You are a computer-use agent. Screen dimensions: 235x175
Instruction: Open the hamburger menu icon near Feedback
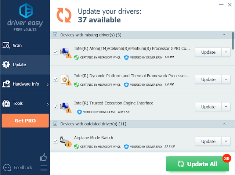point(43,168)
